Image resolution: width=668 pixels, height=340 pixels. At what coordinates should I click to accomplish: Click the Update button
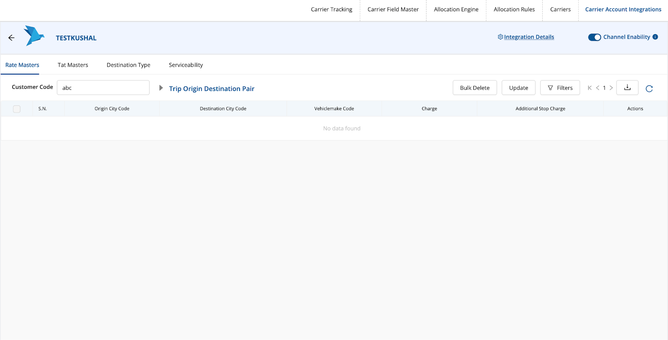coord(518,88)
